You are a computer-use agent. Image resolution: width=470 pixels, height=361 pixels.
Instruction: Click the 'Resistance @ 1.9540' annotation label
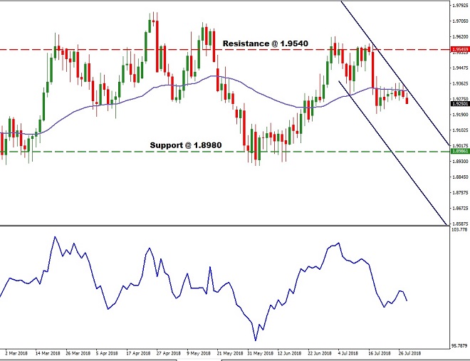tap(266, 43)
